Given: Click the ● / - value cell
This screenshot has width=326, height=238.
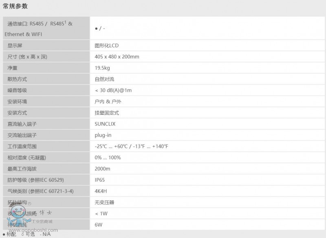Looking at the screenshot, I should coord(101,28).
